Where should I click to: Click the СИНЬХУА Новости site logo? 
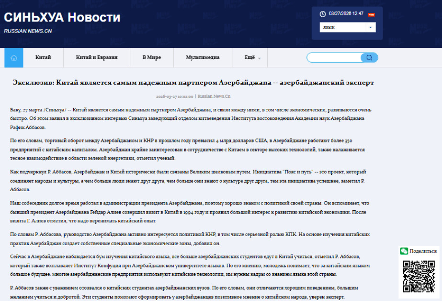[x=61, y=18]
